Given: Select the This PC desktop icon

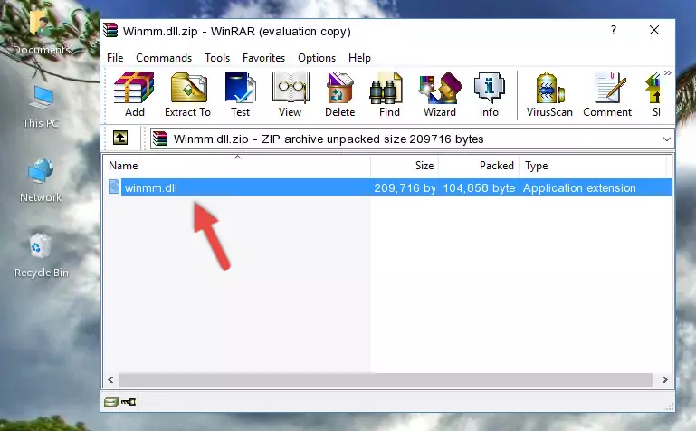Looking at the screenshot, I should tap(41, 107).
